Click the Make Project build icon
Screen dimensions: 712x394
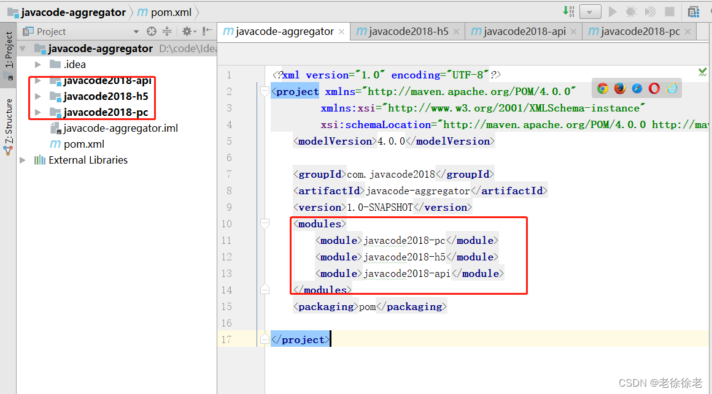point(568,12)
